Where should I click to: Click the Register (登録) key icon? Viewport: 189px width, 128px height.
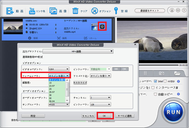coord(117,11)
